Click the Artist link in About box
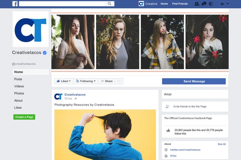Viewport: 241px width, 160px height. 173,156
